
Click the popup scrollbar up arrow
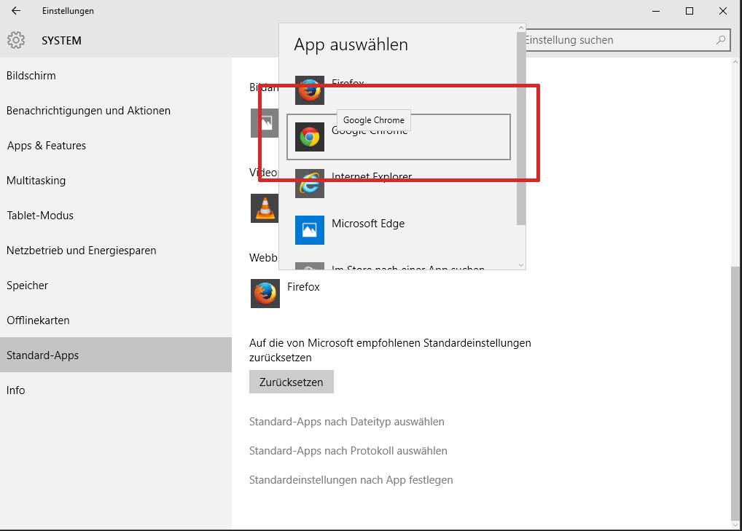(521, 28)
